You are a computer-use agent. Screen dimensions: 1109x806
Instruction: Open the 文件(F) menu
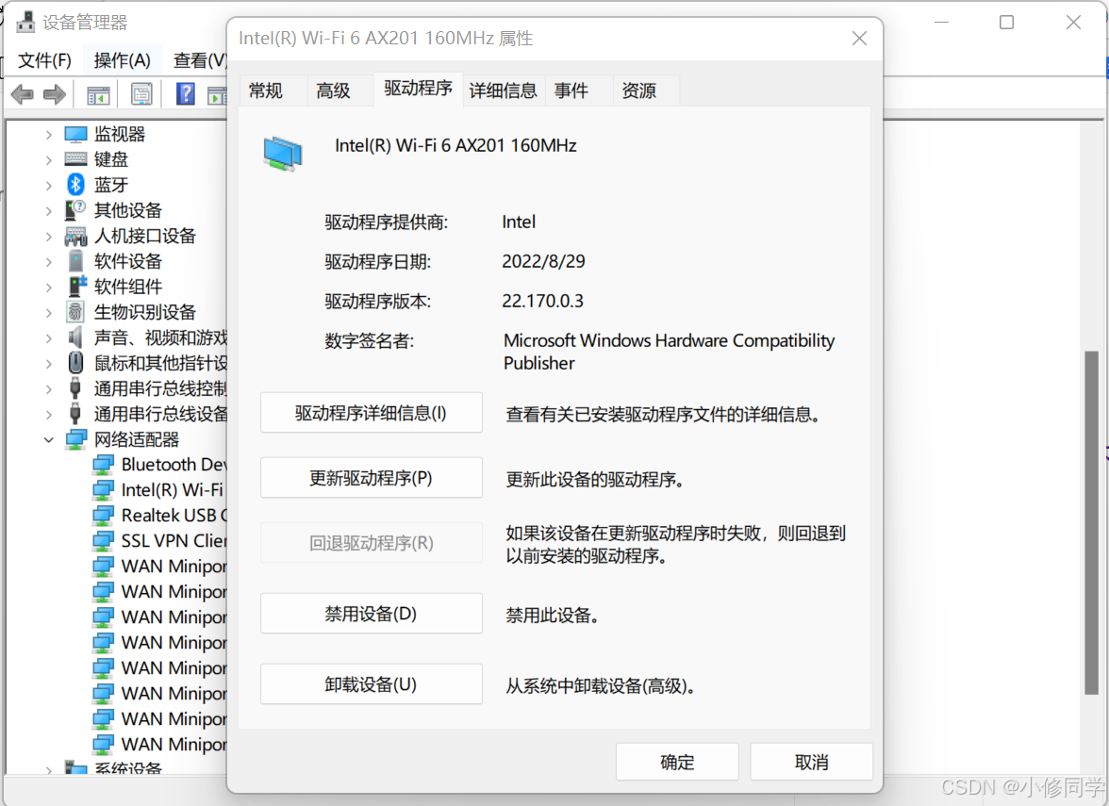pos(44,60)
